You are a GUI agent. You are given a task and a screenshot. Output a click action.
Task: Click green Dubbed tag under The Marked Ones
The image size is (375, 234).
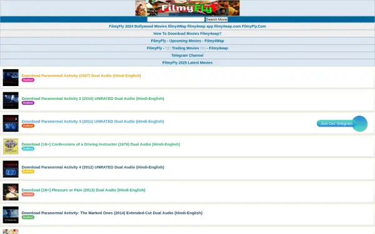(x=28, y=217)
